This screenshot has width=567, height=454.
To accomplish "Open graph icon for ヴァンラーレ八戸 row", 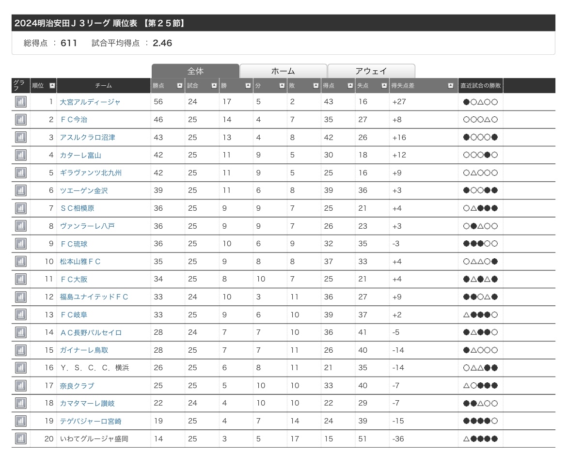I will click(x=21, y=226).
